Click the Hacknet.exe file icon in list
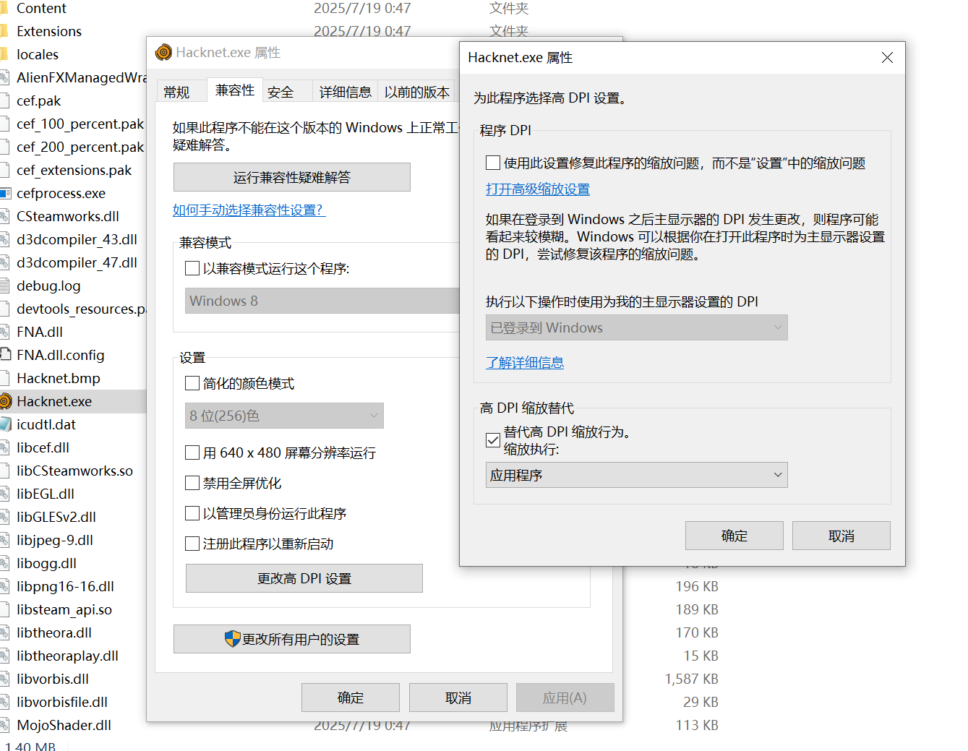968x751 pixels. 6,401
